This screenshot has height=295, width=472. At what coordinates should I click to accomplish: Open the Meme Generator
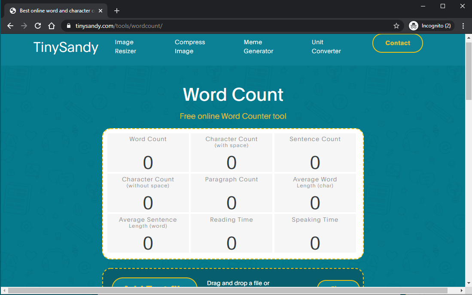tap(258, 46)
